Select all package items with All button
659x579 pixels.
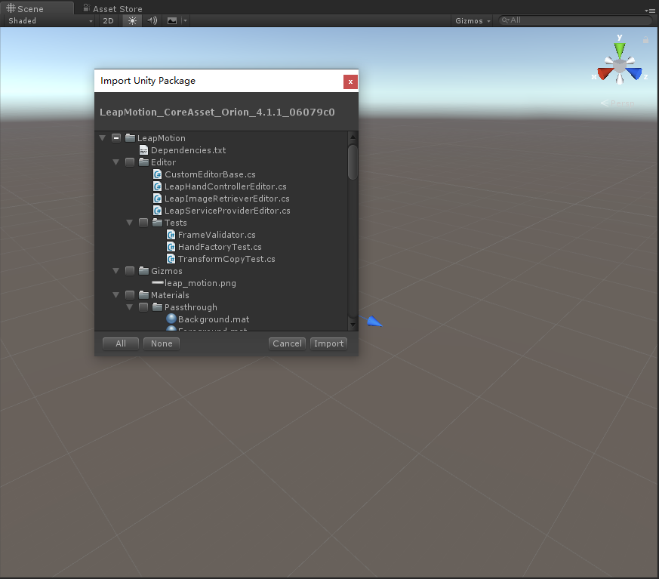click(121, 343)
